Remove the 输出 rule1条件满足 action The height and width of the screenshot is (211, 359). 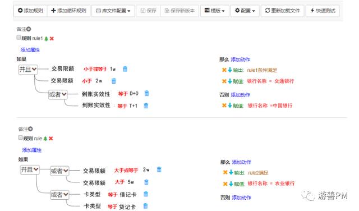(x=224, y=70)
